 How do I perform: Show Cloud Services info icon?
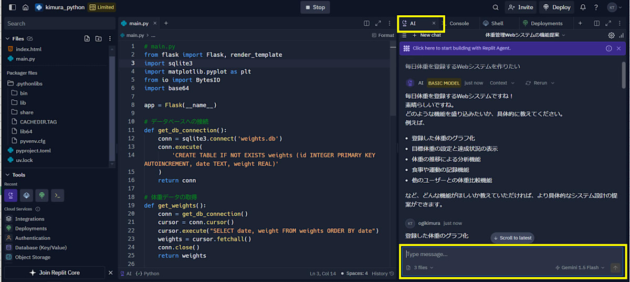coord(37,208)
